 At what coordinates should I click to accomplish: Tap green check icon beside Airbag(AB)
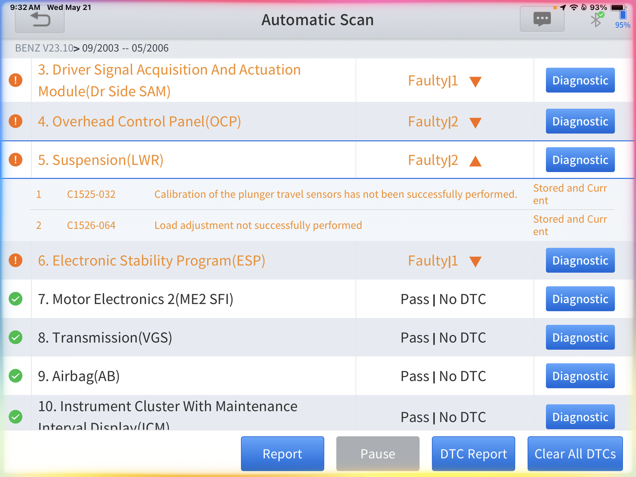click(16, 376)
